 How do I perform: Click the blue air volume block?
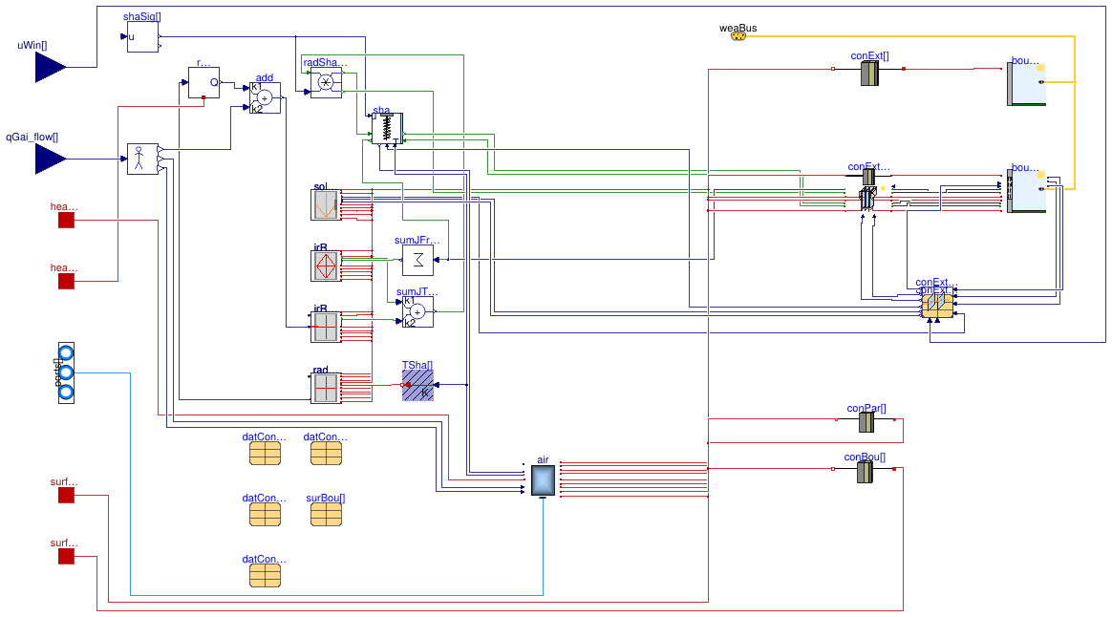tap(544, 480)
